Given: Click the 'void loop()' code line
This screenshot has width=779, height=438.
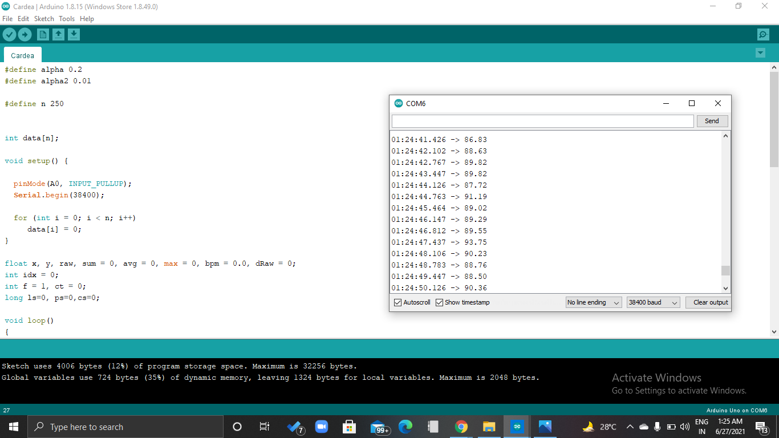Looking at the screenshot, I should (29, 321).
